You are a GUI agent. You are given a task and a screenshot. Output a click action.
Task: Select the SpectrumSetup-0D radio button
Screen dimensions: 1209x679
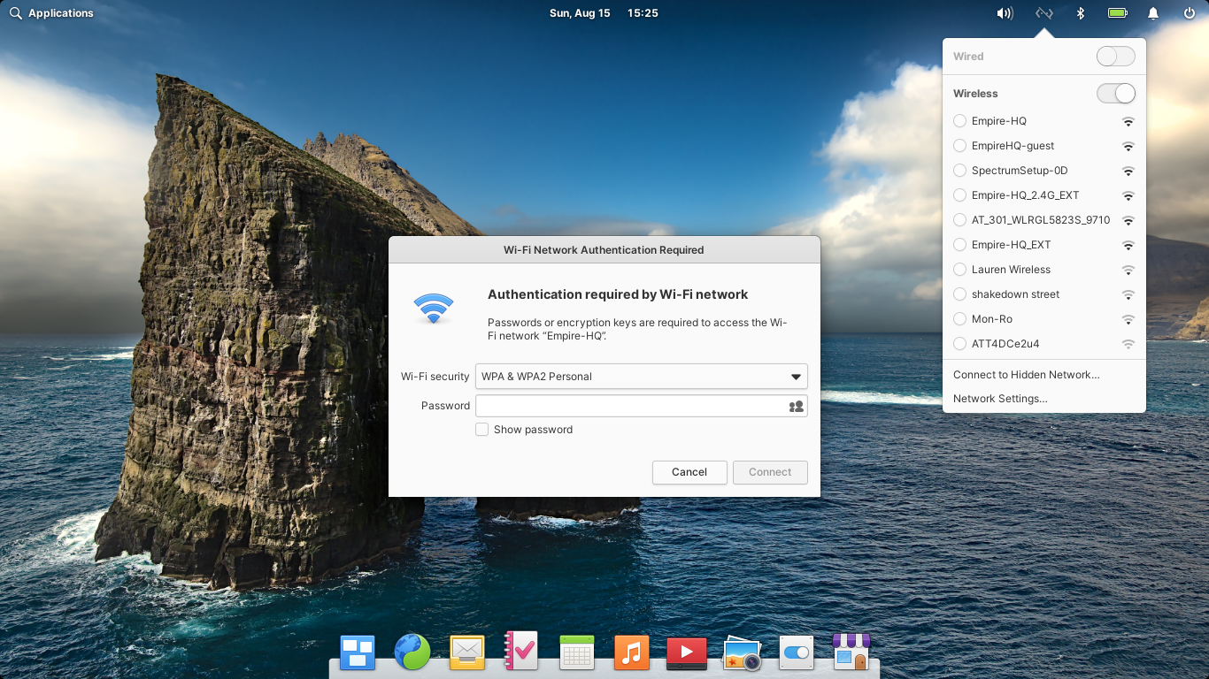pyautogui.click(x=959, y=171)
